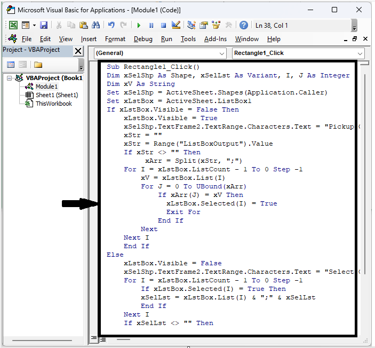Toggle Folders view in Project panel
Image resolution: width=375 pixels, height=348 pixels.
(38, 65)
